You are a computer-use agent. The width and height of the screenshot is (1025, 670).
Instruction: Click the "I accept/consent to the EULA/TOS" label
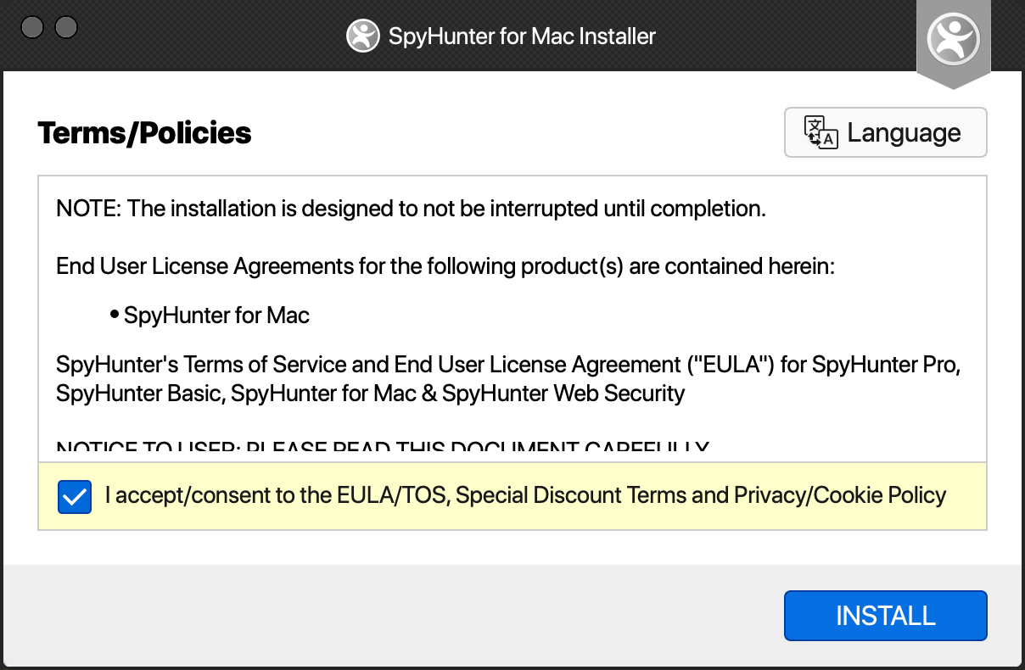275,495
